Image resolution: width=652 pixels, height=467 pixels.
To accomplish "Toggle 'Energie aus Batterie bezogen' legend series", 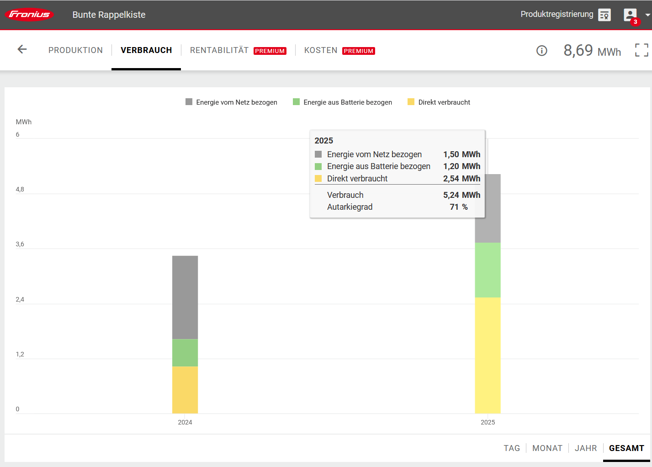I will tap(343, 102).
